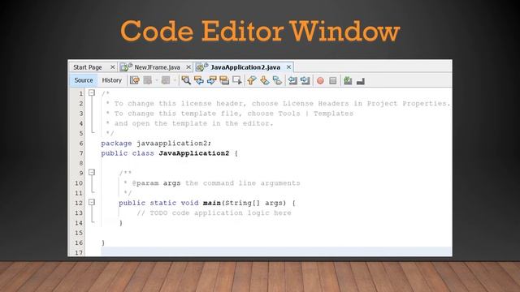520x292 pixels.
Task: Click 'and open the template in the editor' comment
Action: coord(193,123)
